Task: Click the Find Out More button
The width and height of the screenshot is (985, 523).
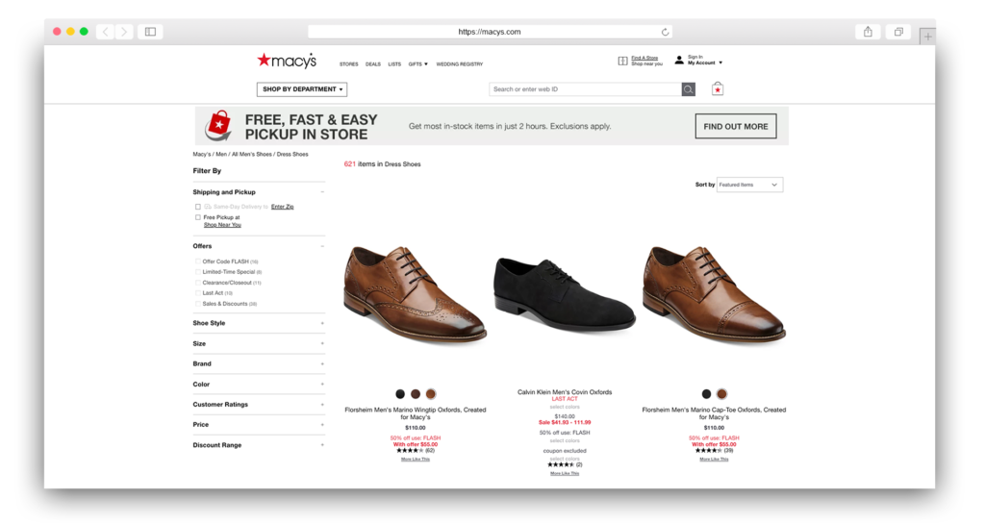Action: pyautogui.click(x=736, y=126)
